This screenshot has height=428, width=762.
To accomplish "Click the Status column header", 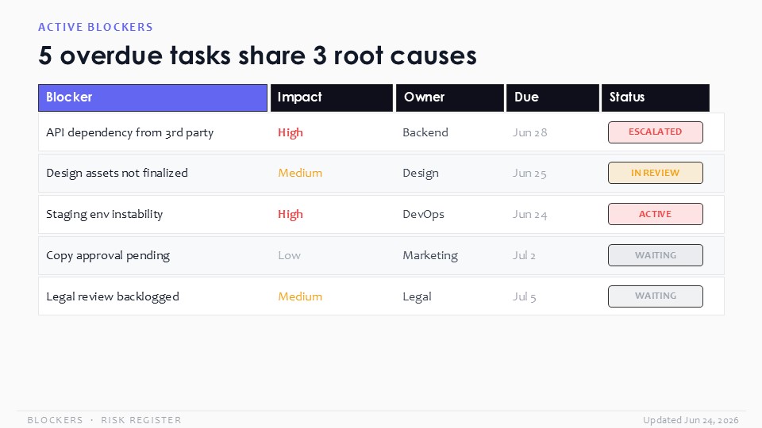I will 656,97.
